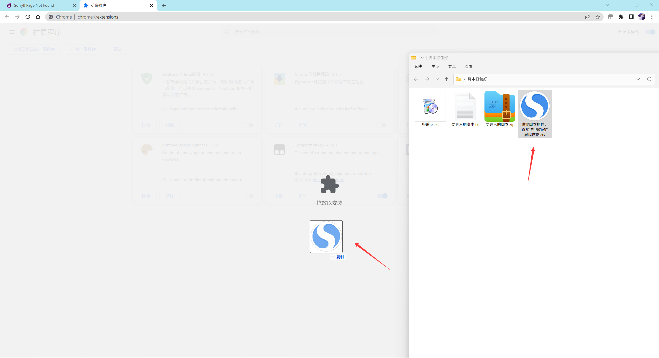Toggle Chrono下载管理器 enable switch
659x358 pixels.
tap(381, 125)
